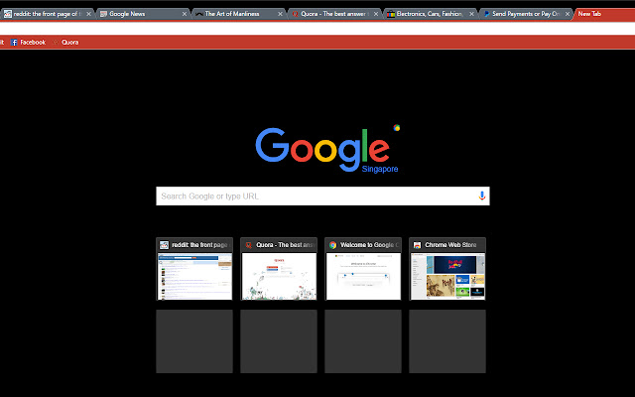Viewport: 635px width, 397px height.
Task: Close the Electronics, Cars, Fashion tab
Action: tap(471, 14)
